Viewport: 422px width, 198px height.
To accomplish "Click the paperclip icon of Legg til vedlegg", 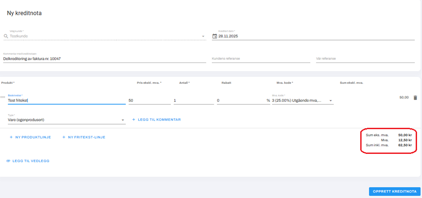I will [8, 161].
